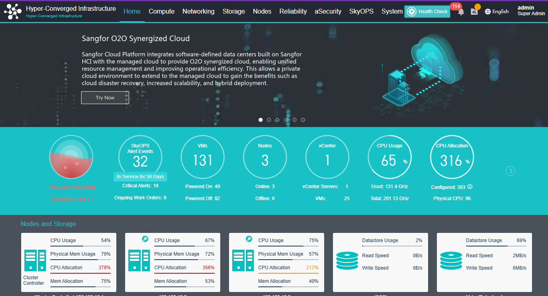Open the admin Super Admin account menu
This screenshot has height=296, width=548.
point(531,11)
